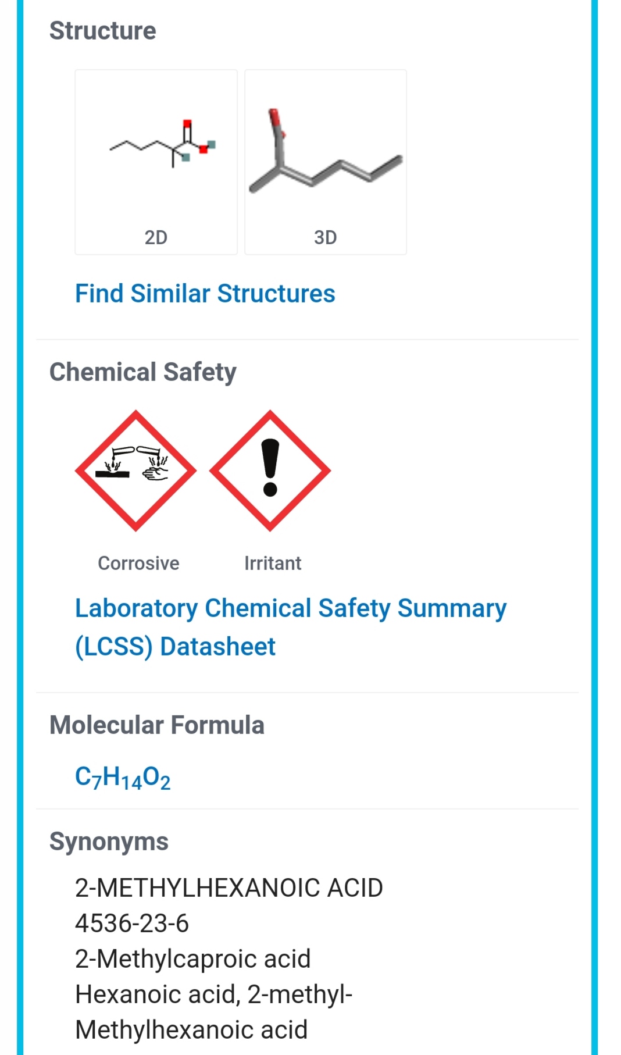Select the 2-METHYLHEXANOIC ACID synonym
621x1055 pixels.
pyautogui.click(x=229, y=888)
